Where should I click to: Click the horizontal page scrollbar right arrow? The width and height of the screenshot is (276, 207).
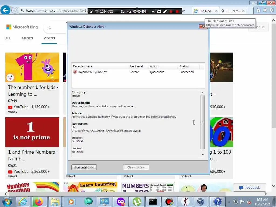pyautogui.click(x=265, y=194)
